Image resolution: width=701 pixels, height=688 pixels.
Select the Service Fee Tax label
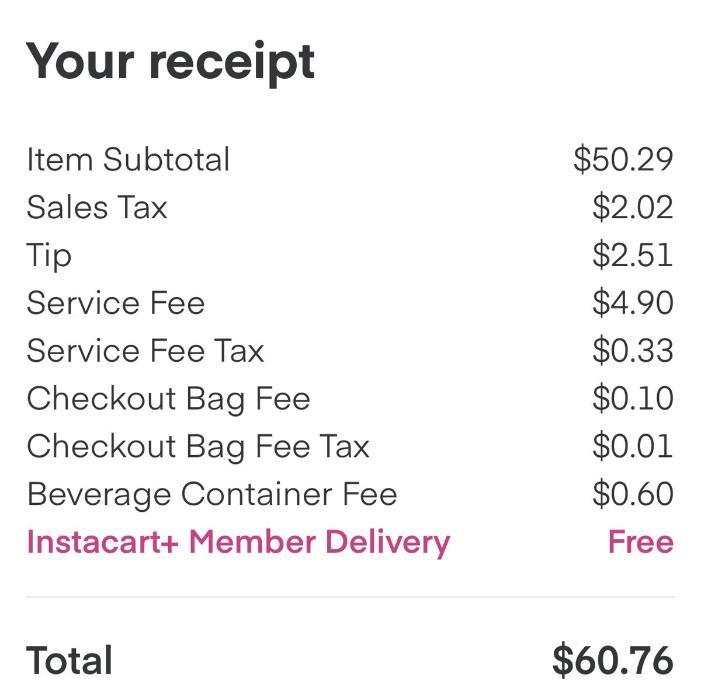tap(145, 351)
